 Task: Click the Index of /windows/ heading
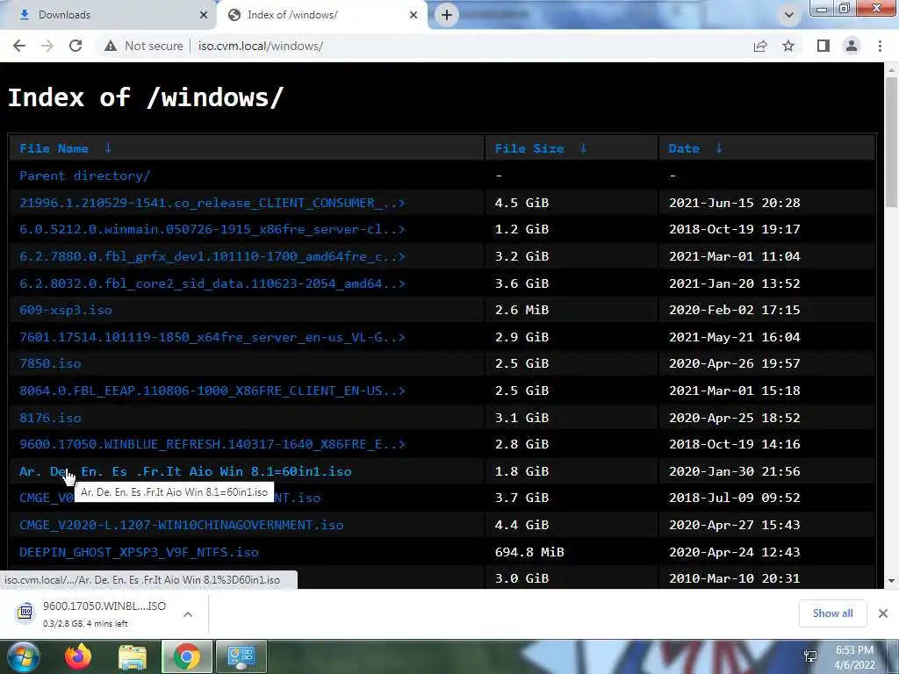146,97
